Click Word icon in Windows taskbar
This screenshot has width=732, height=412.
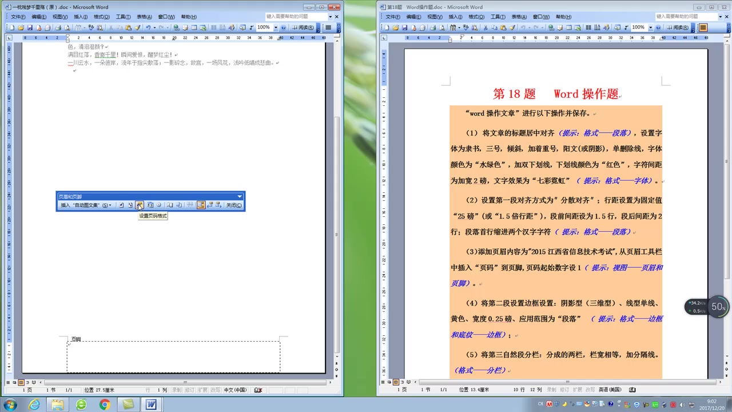tap(151, 405)
